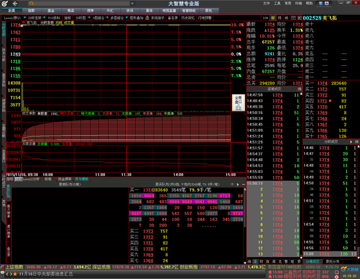Open the 工具 menu
This screenshot has width=360, height=279.
(x=277, y=3)
